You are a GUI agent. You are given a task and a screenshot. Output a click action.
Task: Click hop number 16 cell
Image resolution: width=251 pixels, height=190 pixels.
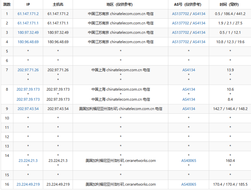tap(7, 184)
